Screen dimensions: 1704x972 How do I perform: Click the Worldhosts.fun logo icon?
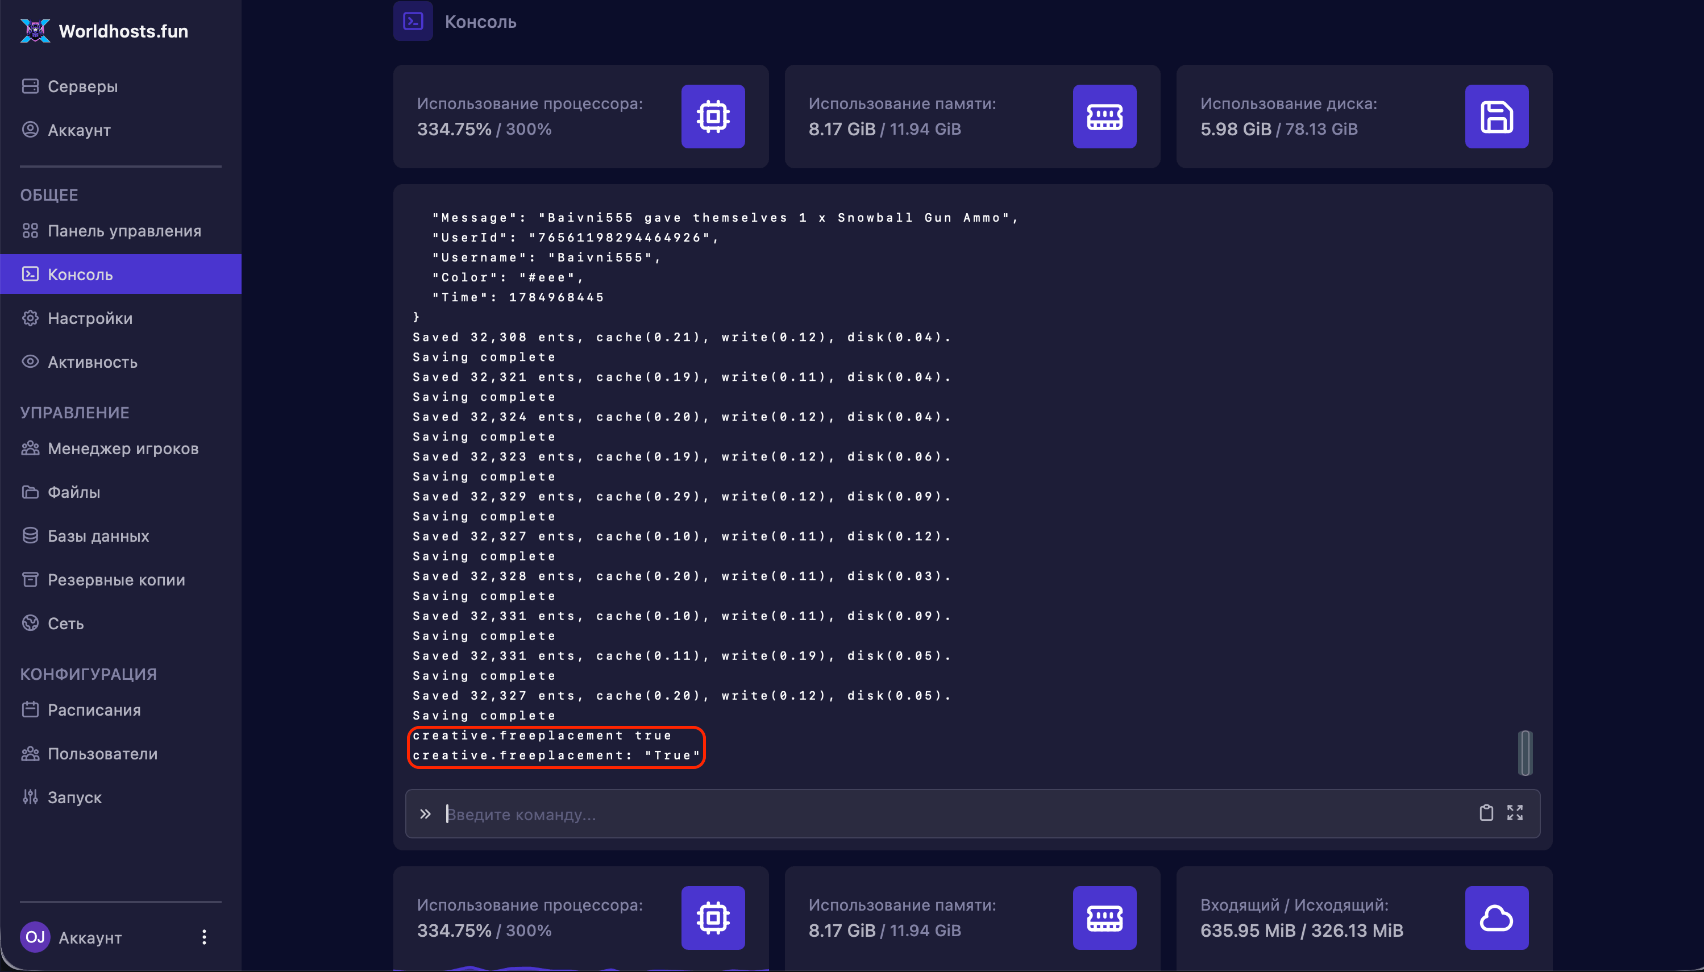(x=35, y=31)
